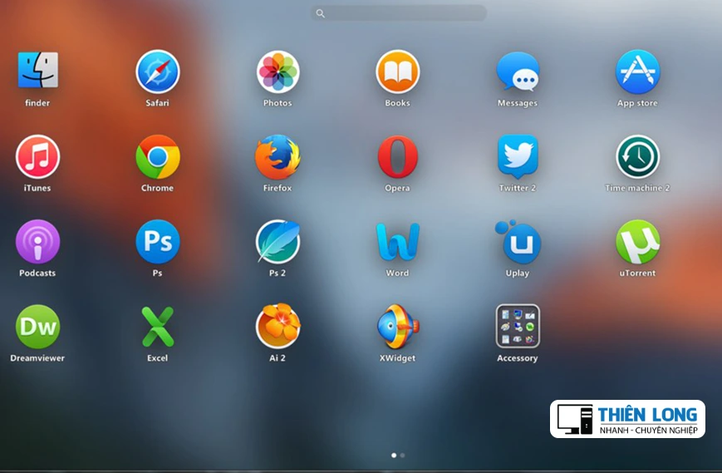The image size is (722, 473).
Task: Launch Dreamviewer app icon
Action: (x=37, y=327)
